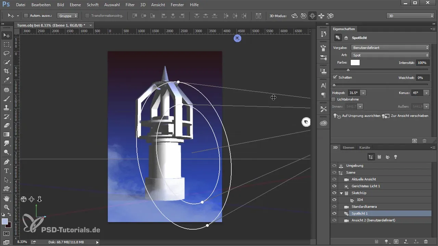
Task: Enable Transformationsstrg. checkbox
Action: (87, 16)
